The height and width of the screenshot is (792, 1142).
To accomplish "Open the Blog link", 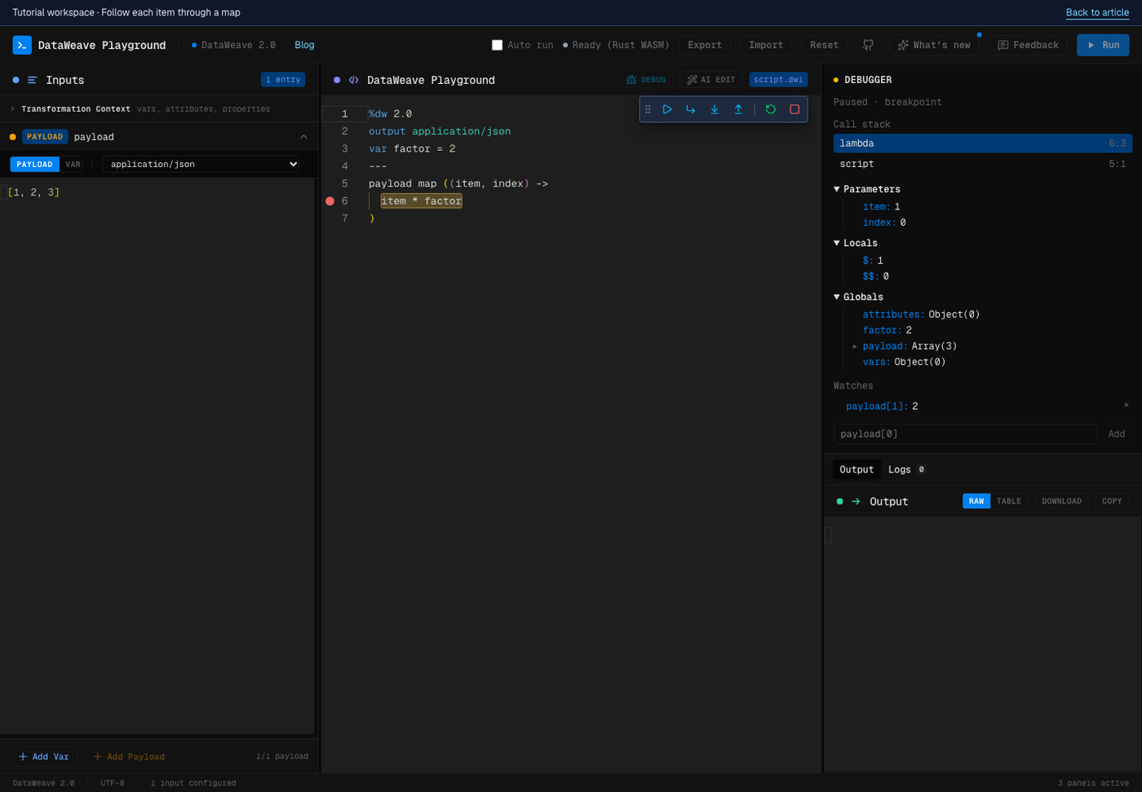I will 304,45.
